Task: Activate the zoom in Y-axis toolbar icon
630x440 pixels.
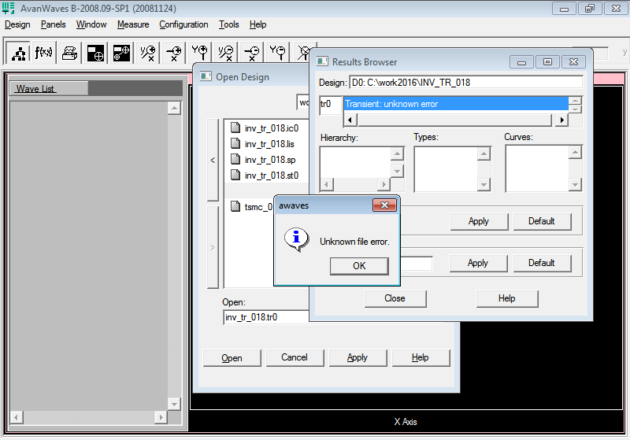Action: (x=199, y=53)
